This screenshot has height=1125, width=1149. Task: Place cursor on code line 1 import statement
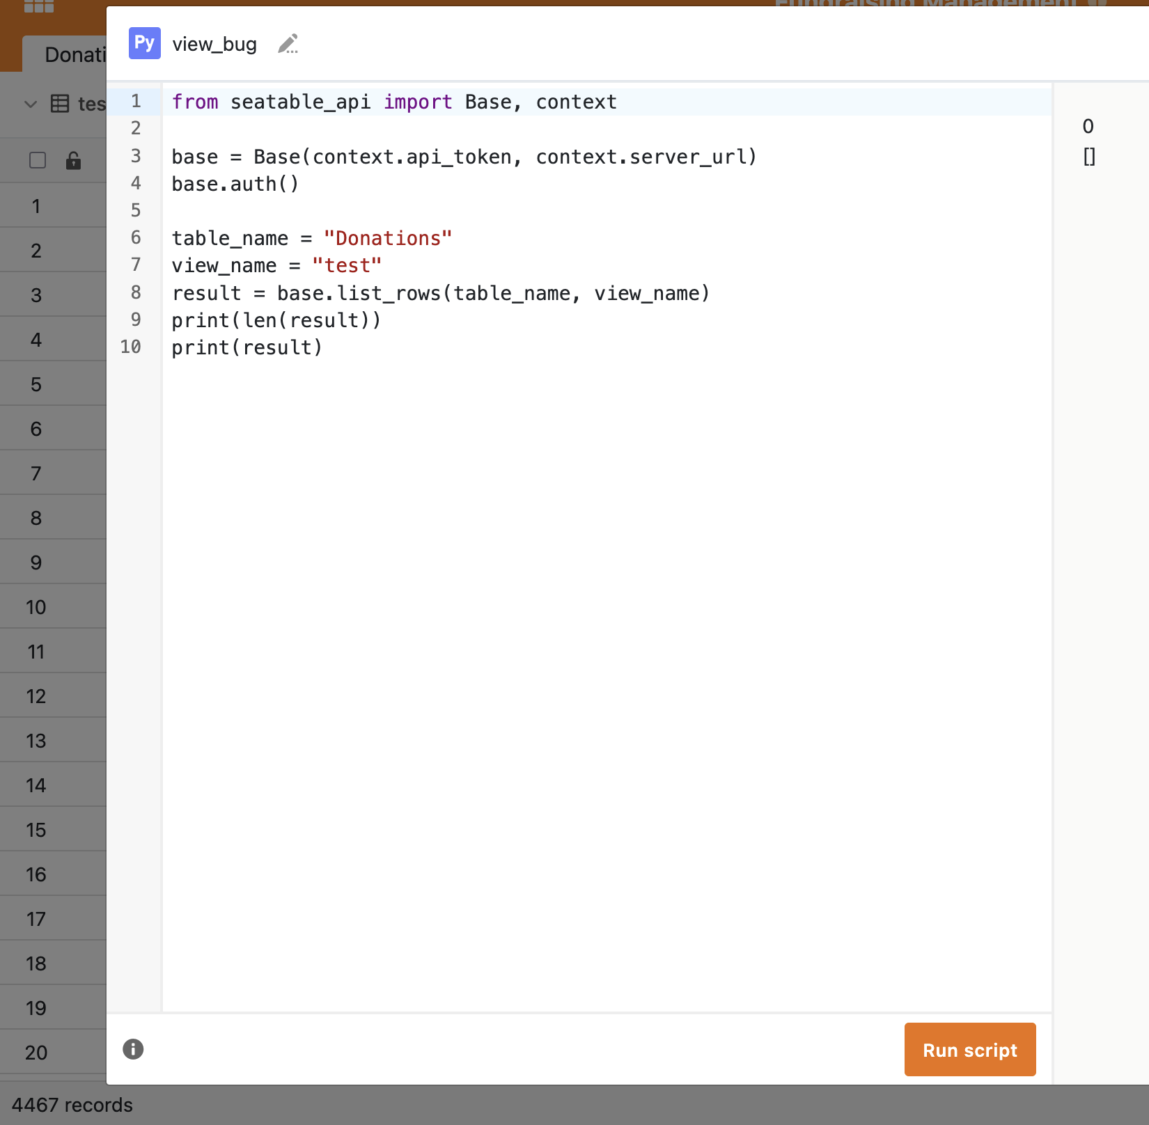point(394,102)
